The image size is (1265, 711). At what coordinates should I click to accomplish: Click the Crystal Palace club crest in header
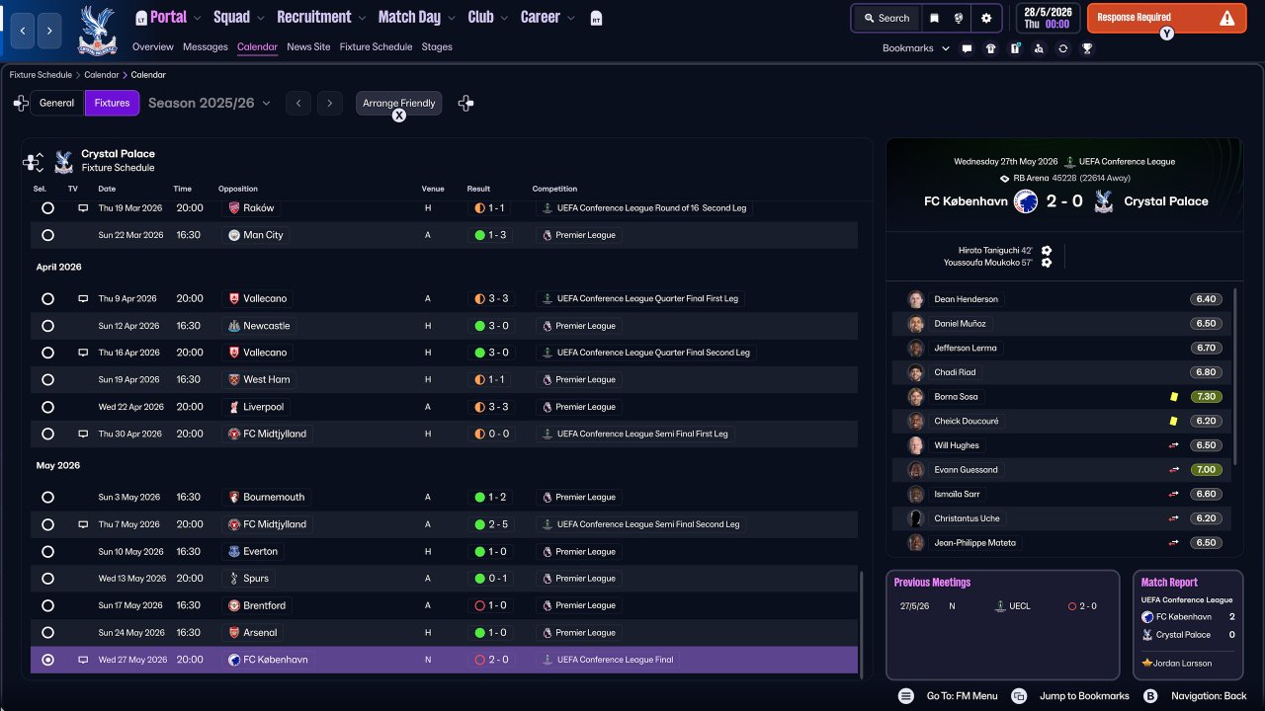coord(97,31)
